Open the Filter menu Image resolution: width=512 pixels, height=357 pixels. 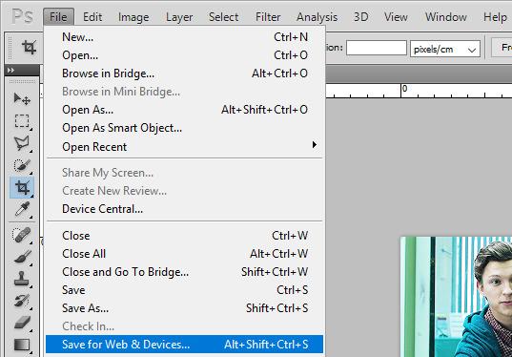point(268,17)
